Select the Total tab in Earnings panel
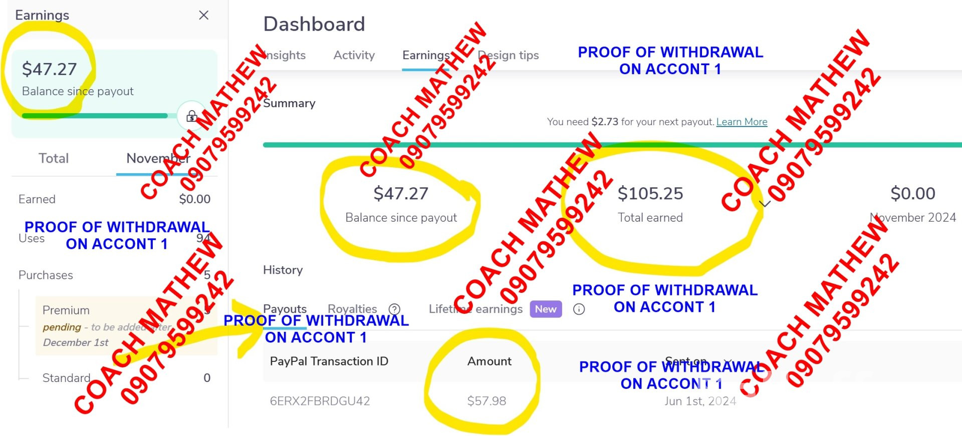The height and width of the screenshot is (436, 962). click(54, 158)
